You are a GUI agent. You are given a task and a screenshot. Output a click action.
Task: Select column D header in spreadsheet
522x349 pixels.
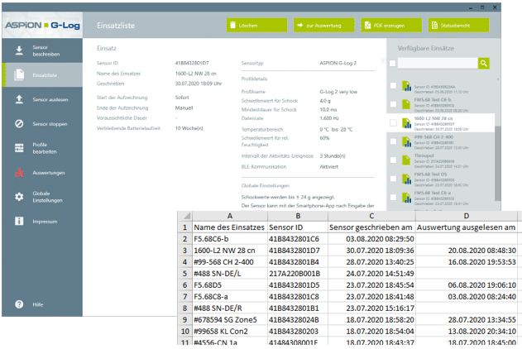click(467, 216)
